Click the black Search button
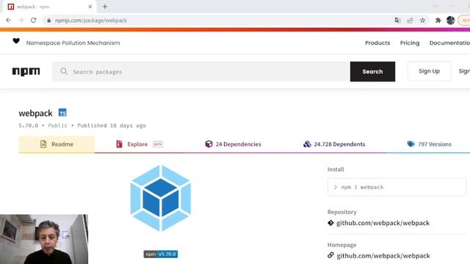Screen dimensions: 470x264 click(372, 72)
